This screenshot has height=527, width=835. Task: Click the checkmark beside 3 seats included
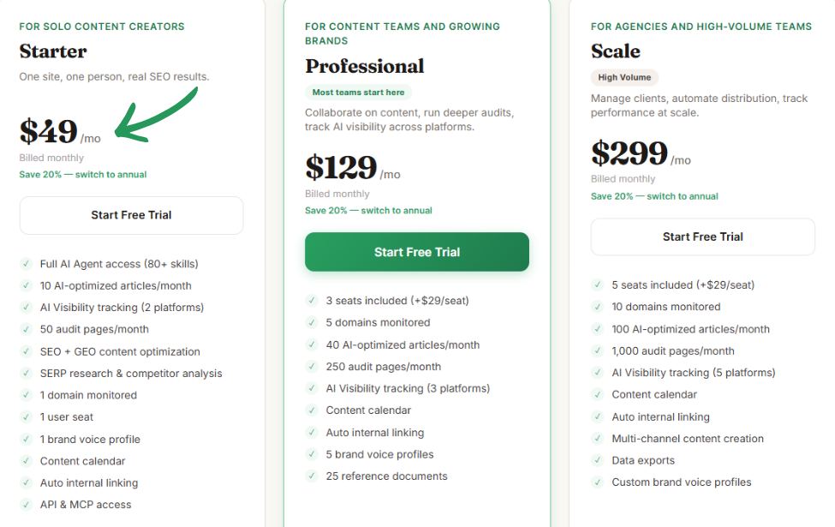(312, 301)
